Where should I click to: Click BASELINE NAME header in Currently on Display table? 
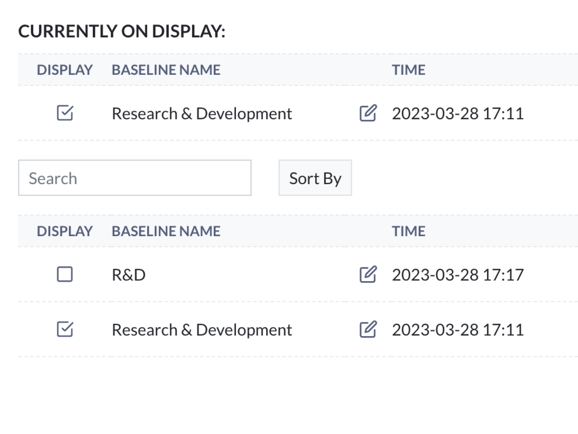click(x=166, y=70)
